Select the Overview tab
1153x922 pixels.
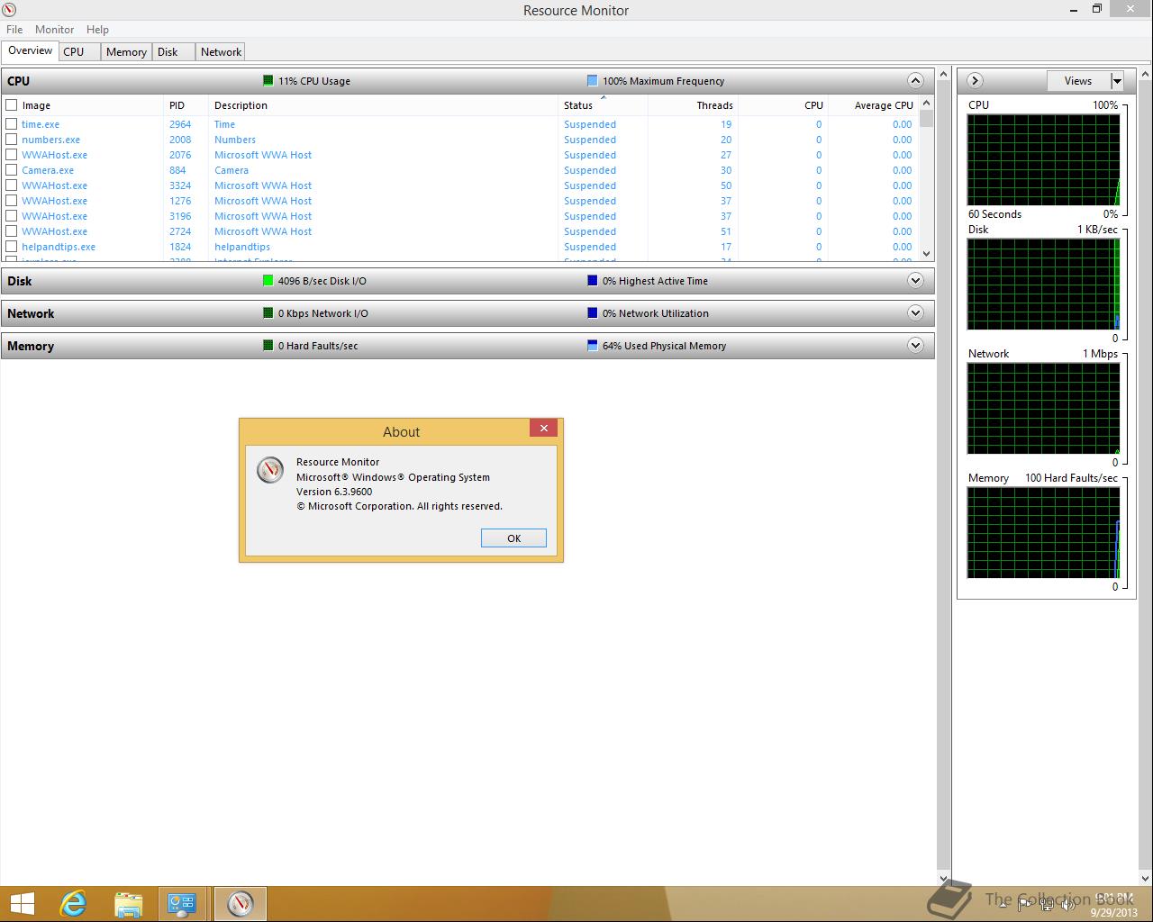point(30,51)
